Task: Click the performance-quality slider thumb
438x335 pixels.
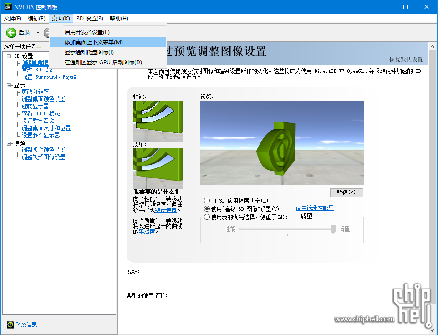Action: 333,229
